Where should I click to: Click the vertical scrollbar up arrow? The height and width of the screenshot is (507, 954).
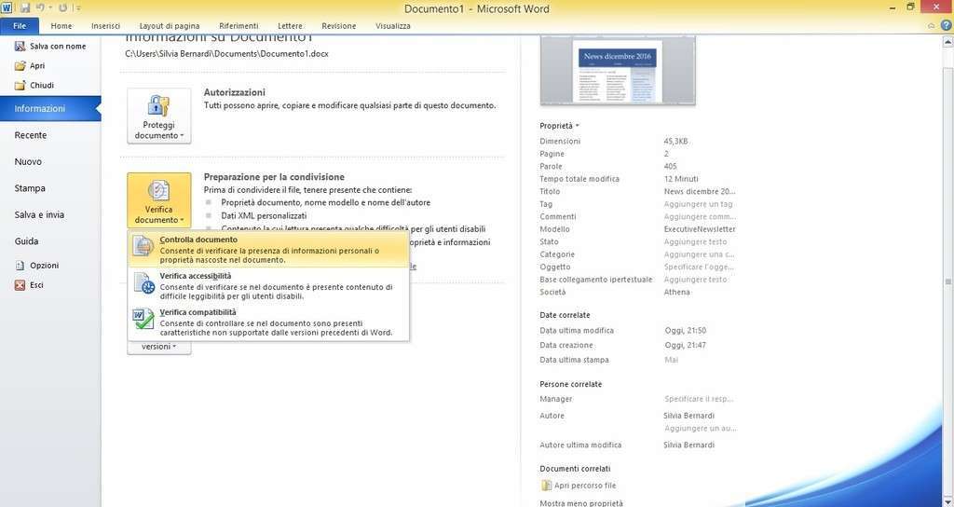(947, 42)
